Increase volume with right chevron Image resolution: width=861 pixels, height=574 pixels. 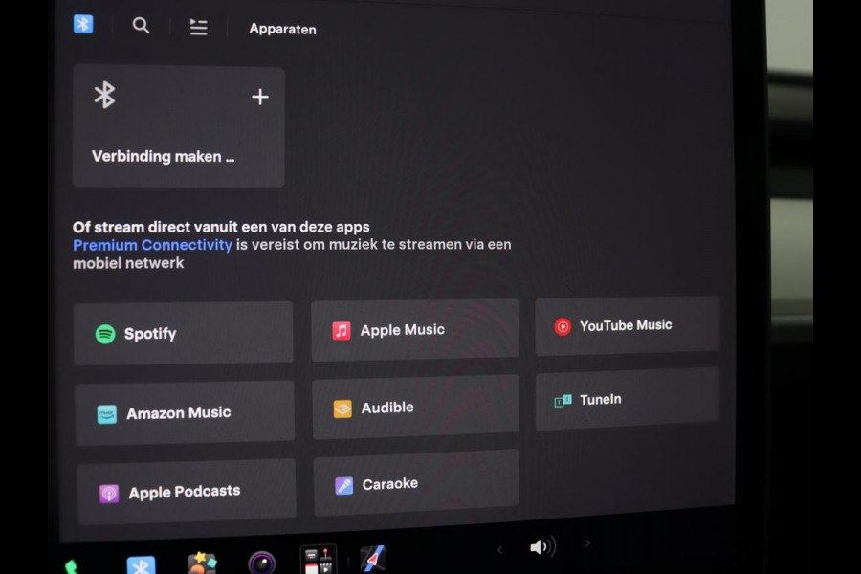point(587,543)
